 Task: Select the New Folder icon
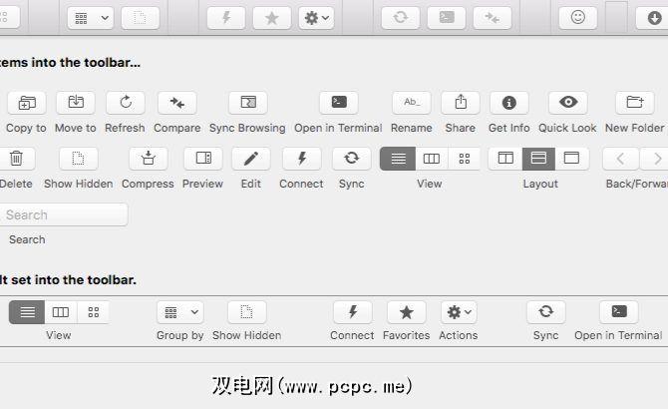click(x=635, y=103)
